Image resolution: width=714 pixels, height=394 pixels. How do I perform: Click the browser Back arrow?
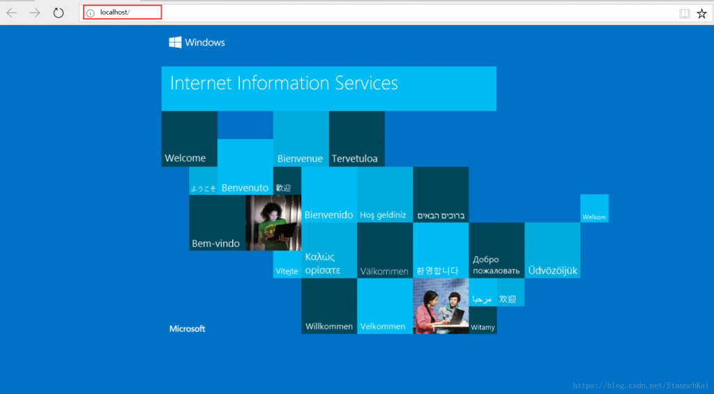click(x=12, y=13)
